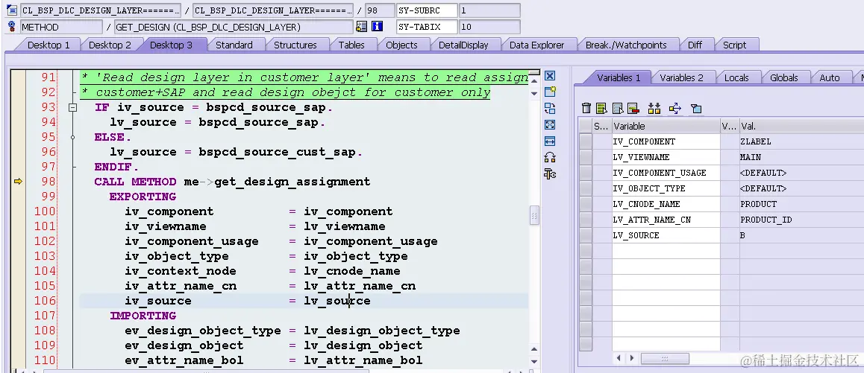The image size is (864, 373).
Task: Click the METHOD event type icon
Action: pos(12,26)
